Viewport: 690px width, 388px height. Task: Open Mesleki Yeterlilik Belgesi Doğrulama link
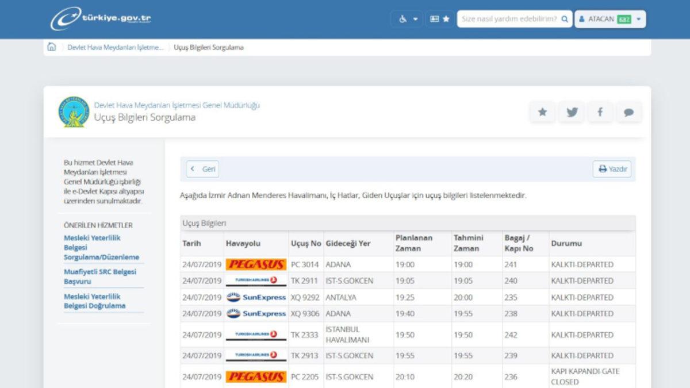[x=94, y=301]
